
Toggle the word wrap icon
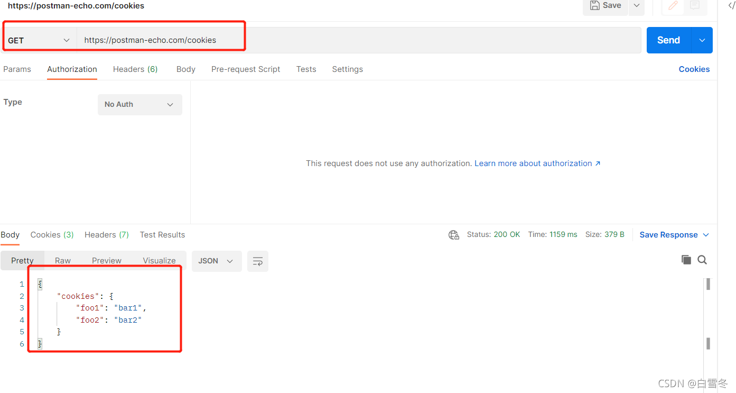point(258,261)
